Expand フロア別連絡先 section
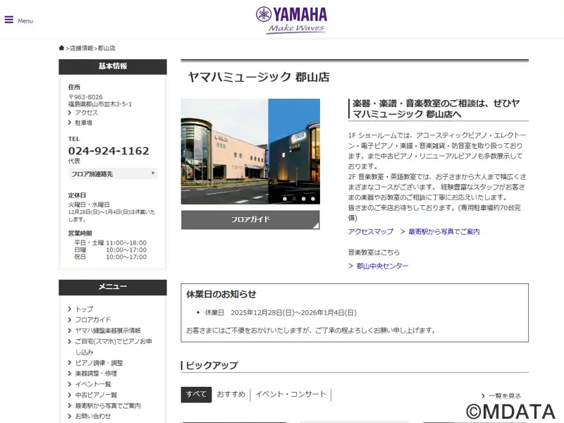Image resolution: width=564 pixels, height=423 pixels. pos(113,174)
